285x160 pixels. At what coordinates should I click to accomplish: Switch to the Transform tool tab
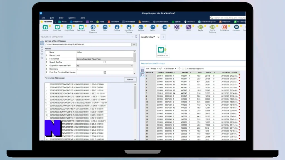point(113,22)
